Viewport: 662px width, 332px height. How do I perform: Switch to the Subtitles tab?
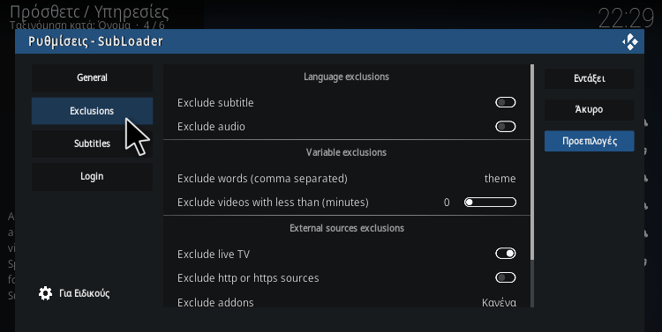pos(92,144)
